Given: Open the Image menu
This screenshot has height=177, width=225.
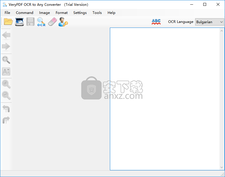Looking at the screenshot, I should click(44, 13).
